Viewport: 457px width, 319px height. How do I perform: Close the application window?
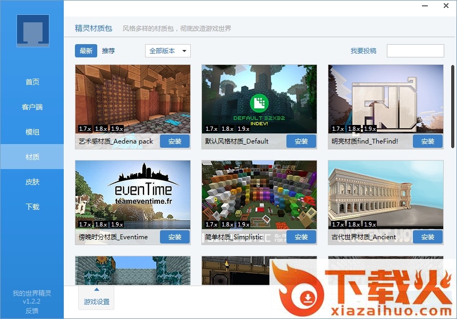(x=446, y=6)
